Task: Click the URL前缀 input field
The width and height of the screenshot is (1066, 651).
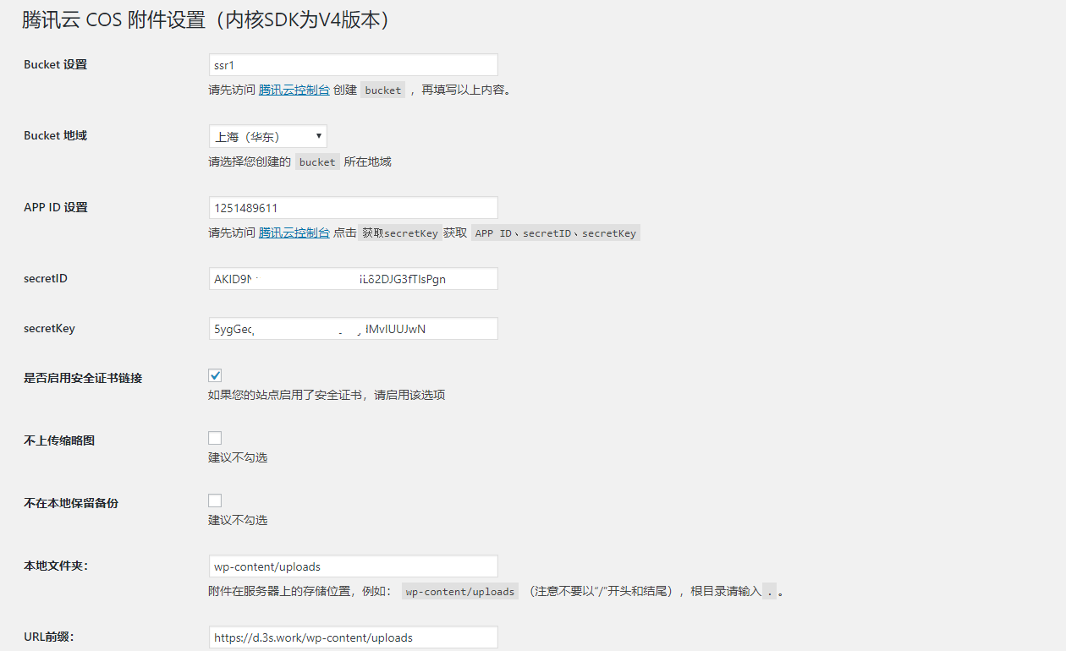Action: coord(353,637)
